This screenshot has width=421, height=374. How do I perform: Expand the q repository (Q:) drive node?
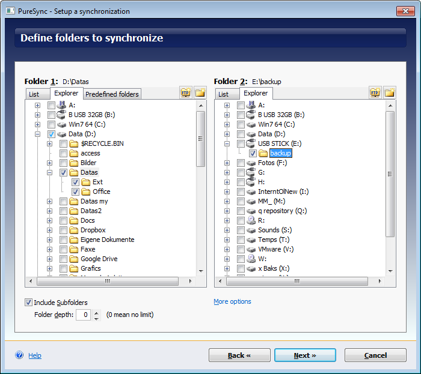coord(227,211)
